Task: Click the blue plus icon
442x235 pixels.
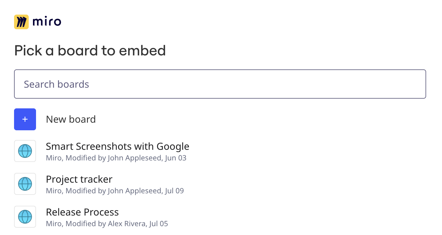Action: [x=25, y=119]
